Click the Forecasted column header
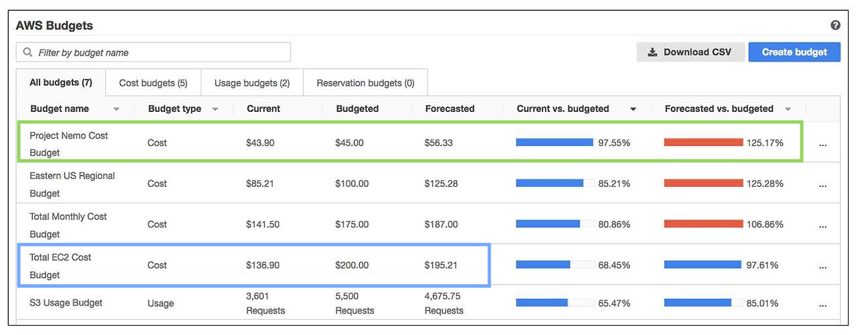Image resolution: width=858 pixels, height=335 pixels. (450, 109)
